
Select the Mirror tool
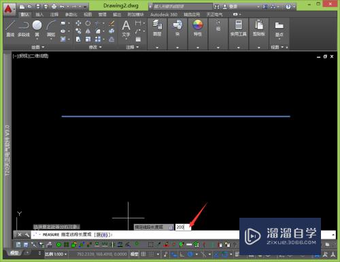click(88, 31)
